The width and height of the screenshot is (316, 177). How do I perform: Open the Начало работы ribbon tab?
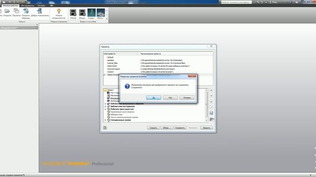(x=10, y=5)
